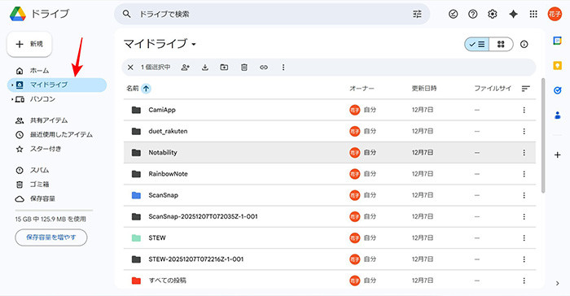The image size is (570, 296).
Task: Select the duet_rakuten folder
Action: click(x=329, y=131)
